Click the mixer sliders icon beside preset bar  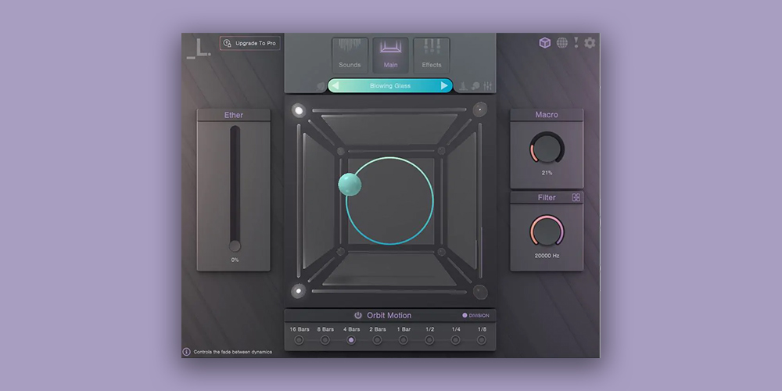pyautogui.click(x=488, y=86)
